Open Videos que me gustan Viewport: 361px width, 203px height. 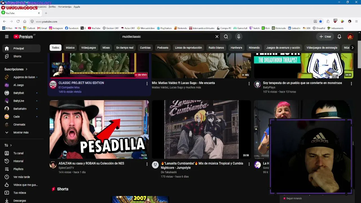[x=21, y=185]
